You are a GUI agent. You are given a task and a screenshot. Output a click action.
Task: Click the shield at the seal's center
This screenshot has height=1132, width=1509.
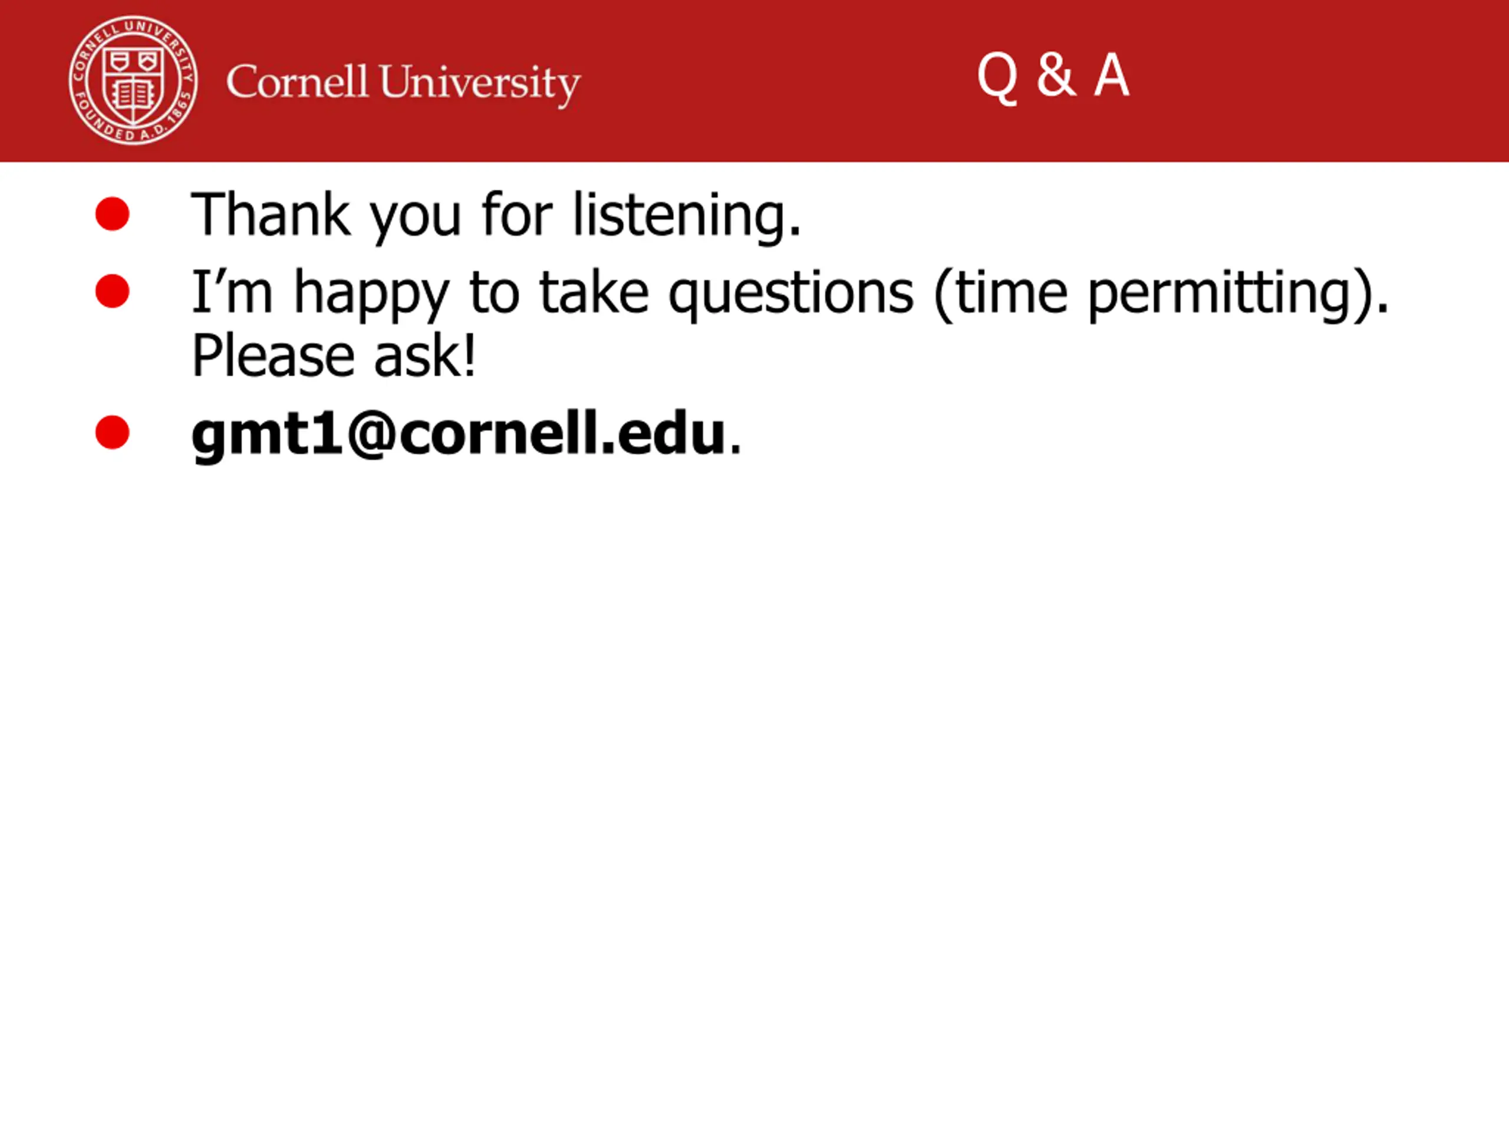[x=133, y=85]
